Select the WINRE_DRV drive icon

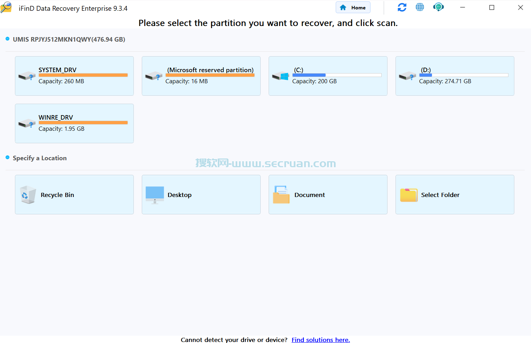point(27,123)
